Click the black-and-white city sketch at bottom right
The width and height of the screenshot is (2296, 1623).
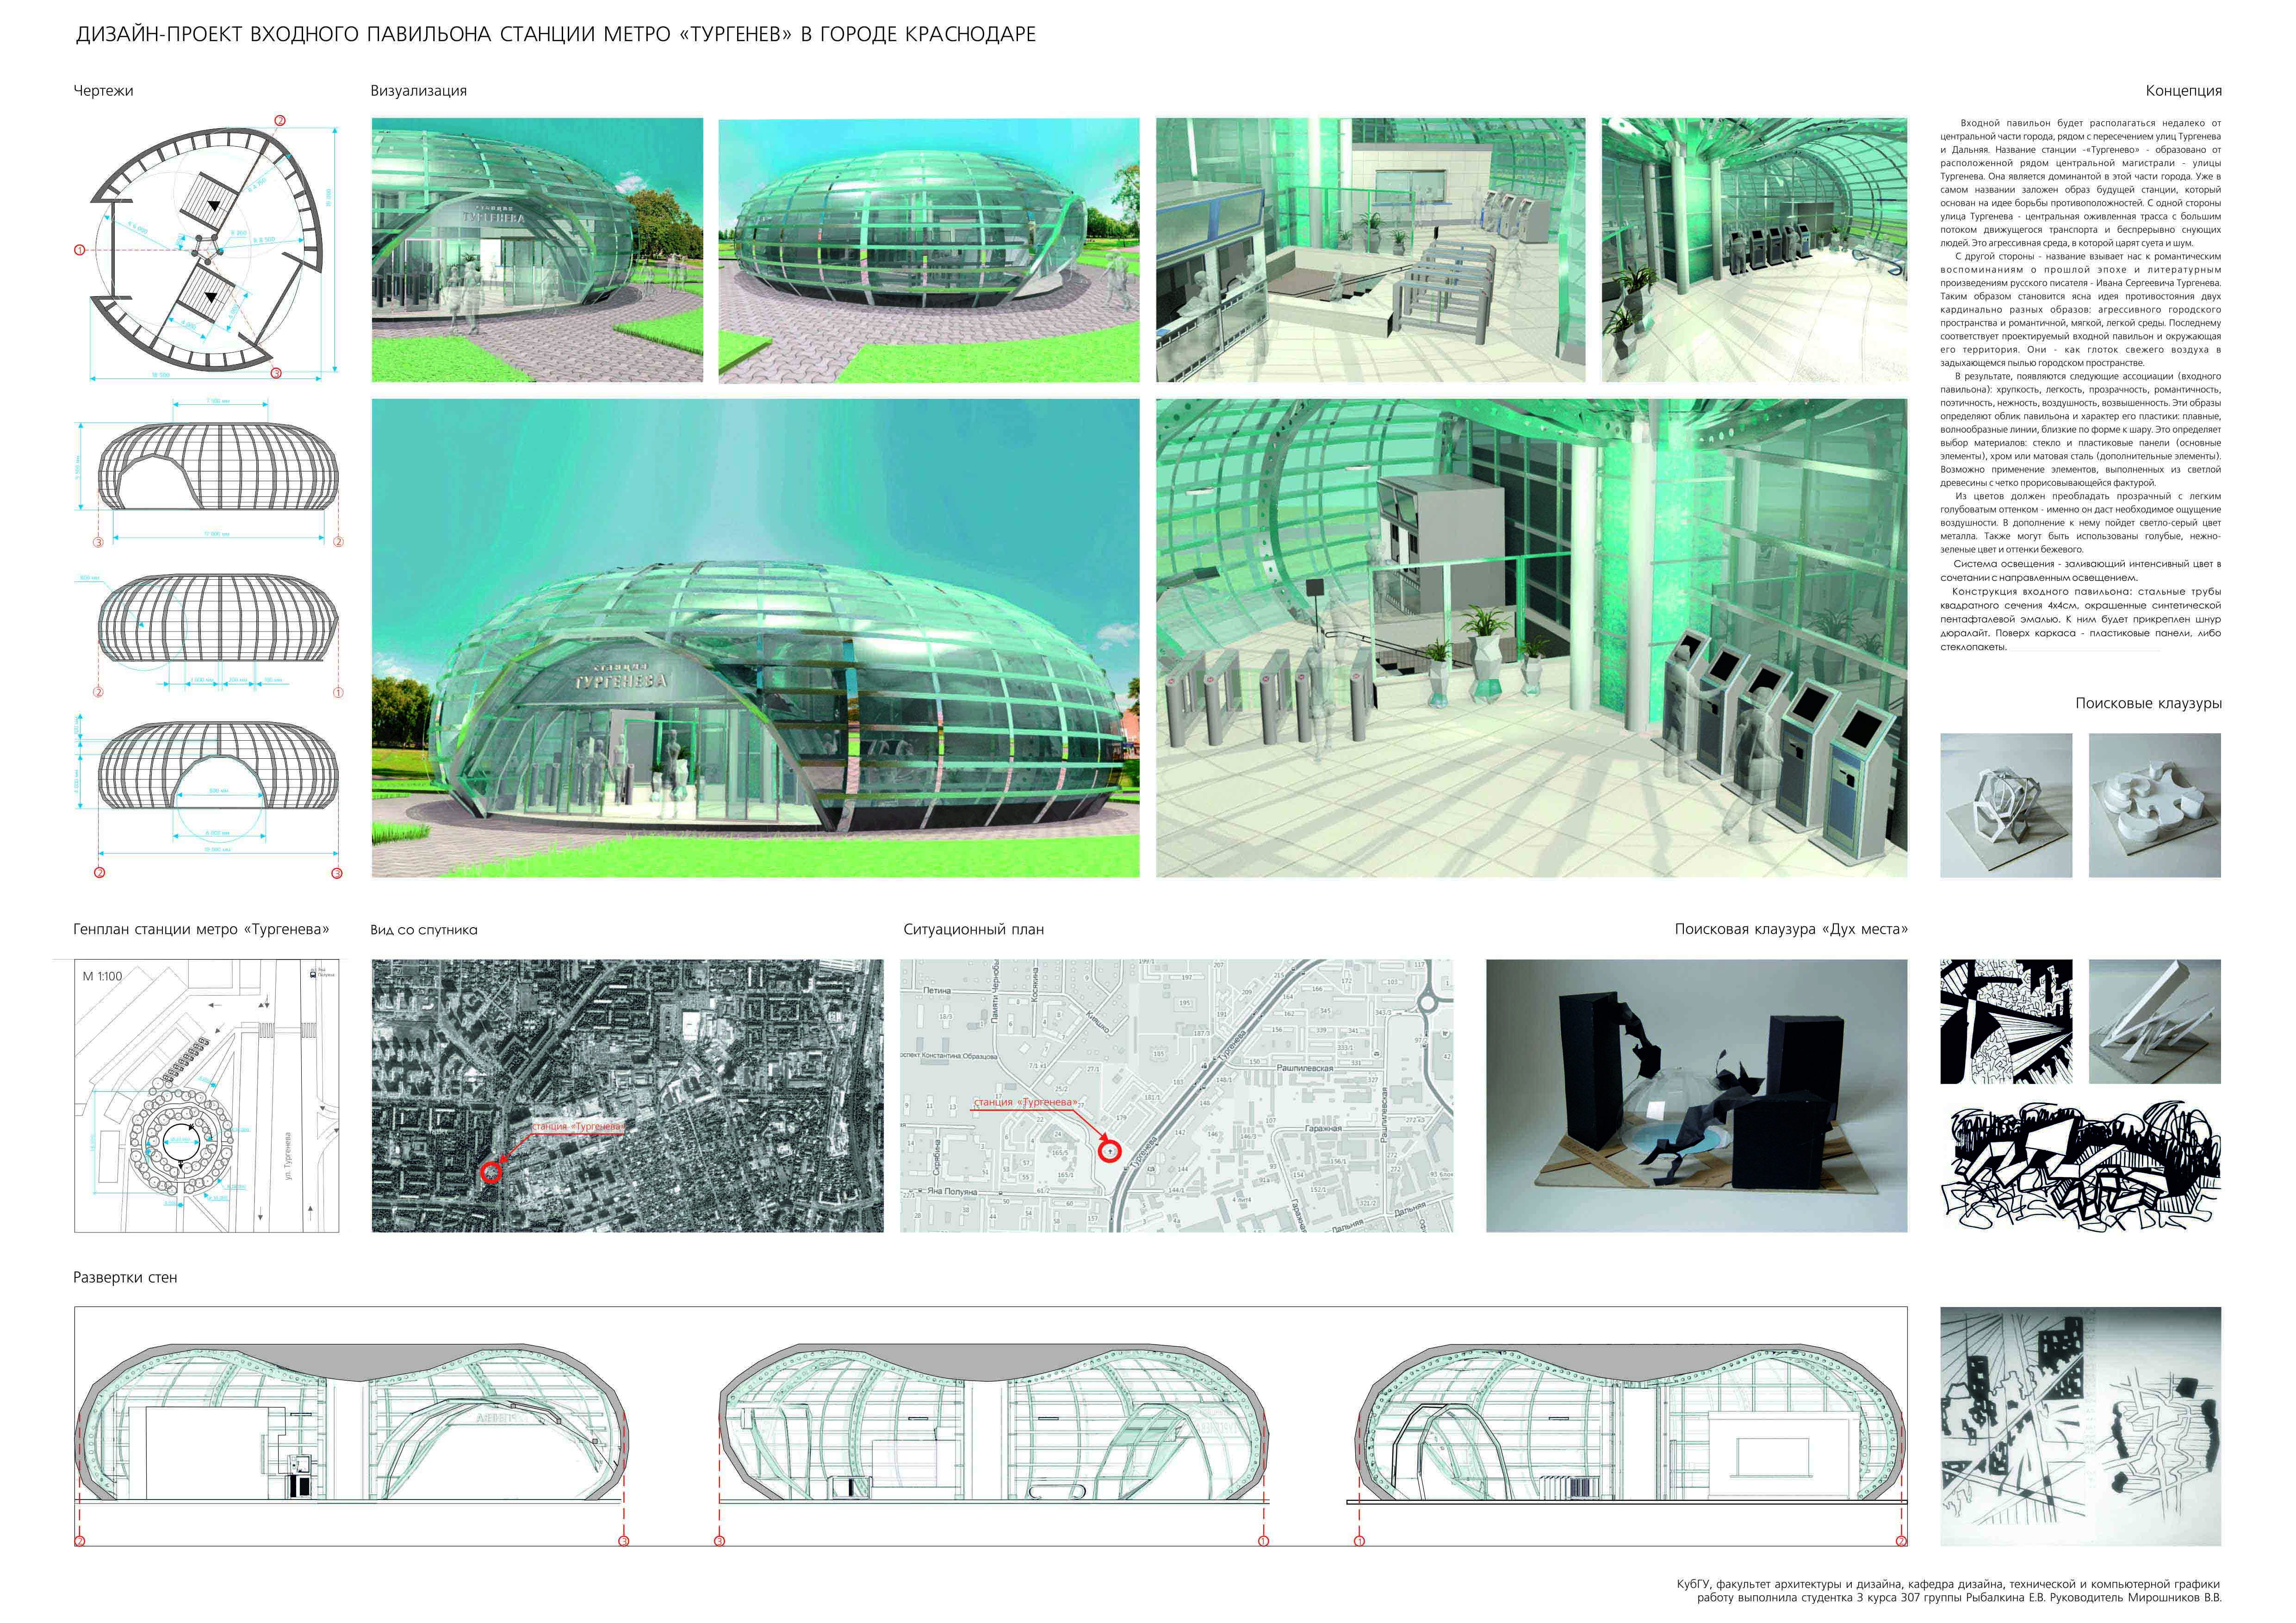[2080, 1426]
